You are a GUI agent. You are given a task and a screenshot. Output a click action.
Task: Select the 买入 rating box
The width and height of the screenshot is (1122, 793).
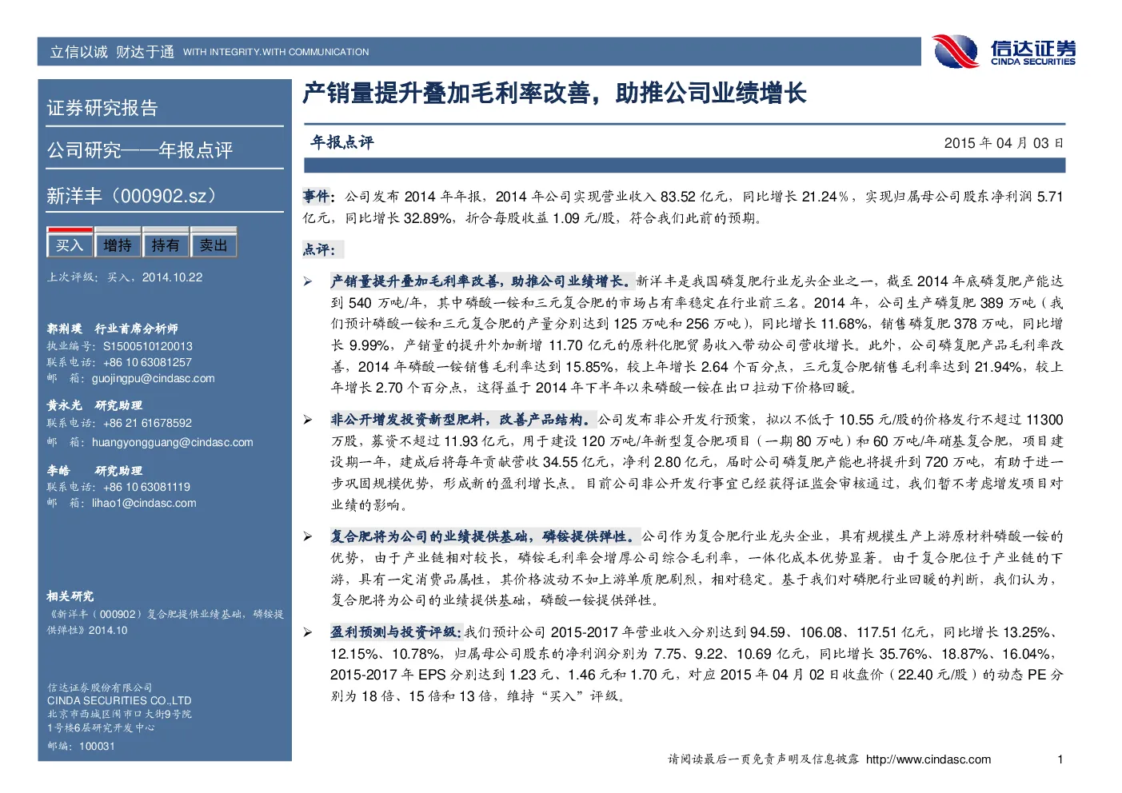click(x=70, y=244)
